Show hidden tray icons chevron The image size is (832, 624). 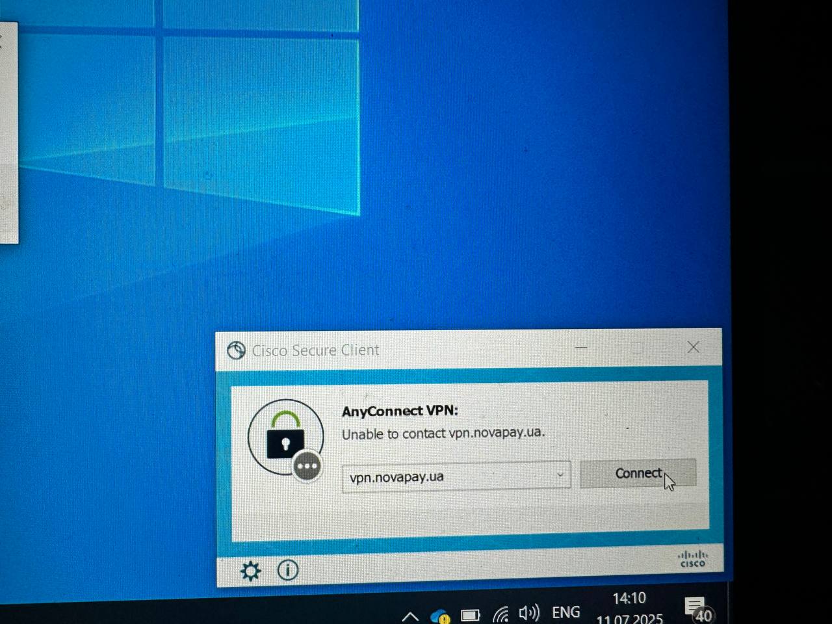[x=410, y=616]
